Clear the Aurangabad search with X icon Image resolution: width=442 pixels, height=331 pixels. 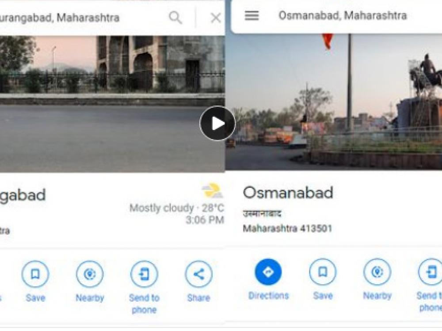click(x=216, y=18)
